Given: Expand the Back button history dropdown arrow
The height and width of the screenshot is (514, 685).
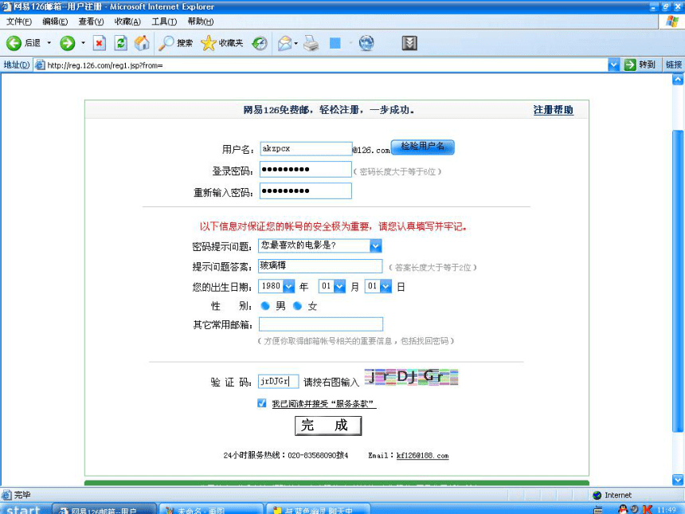Looking at the screenshot, I should (x=49, y=43).
